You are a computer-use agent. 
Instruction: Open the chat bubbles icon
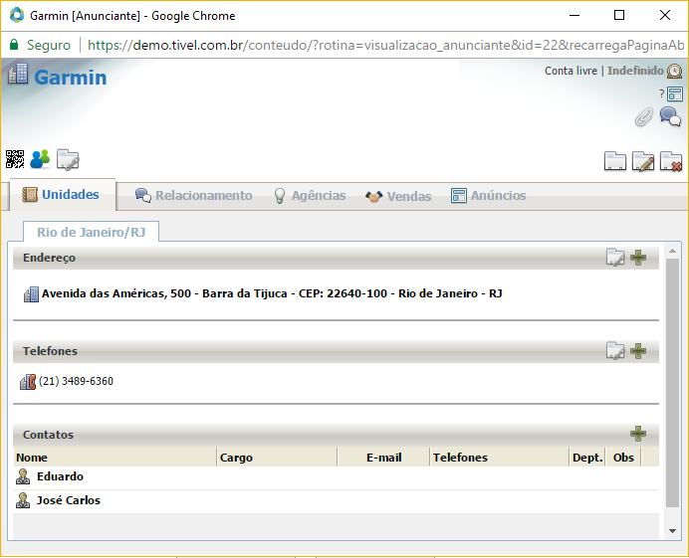tap(670, 117)
